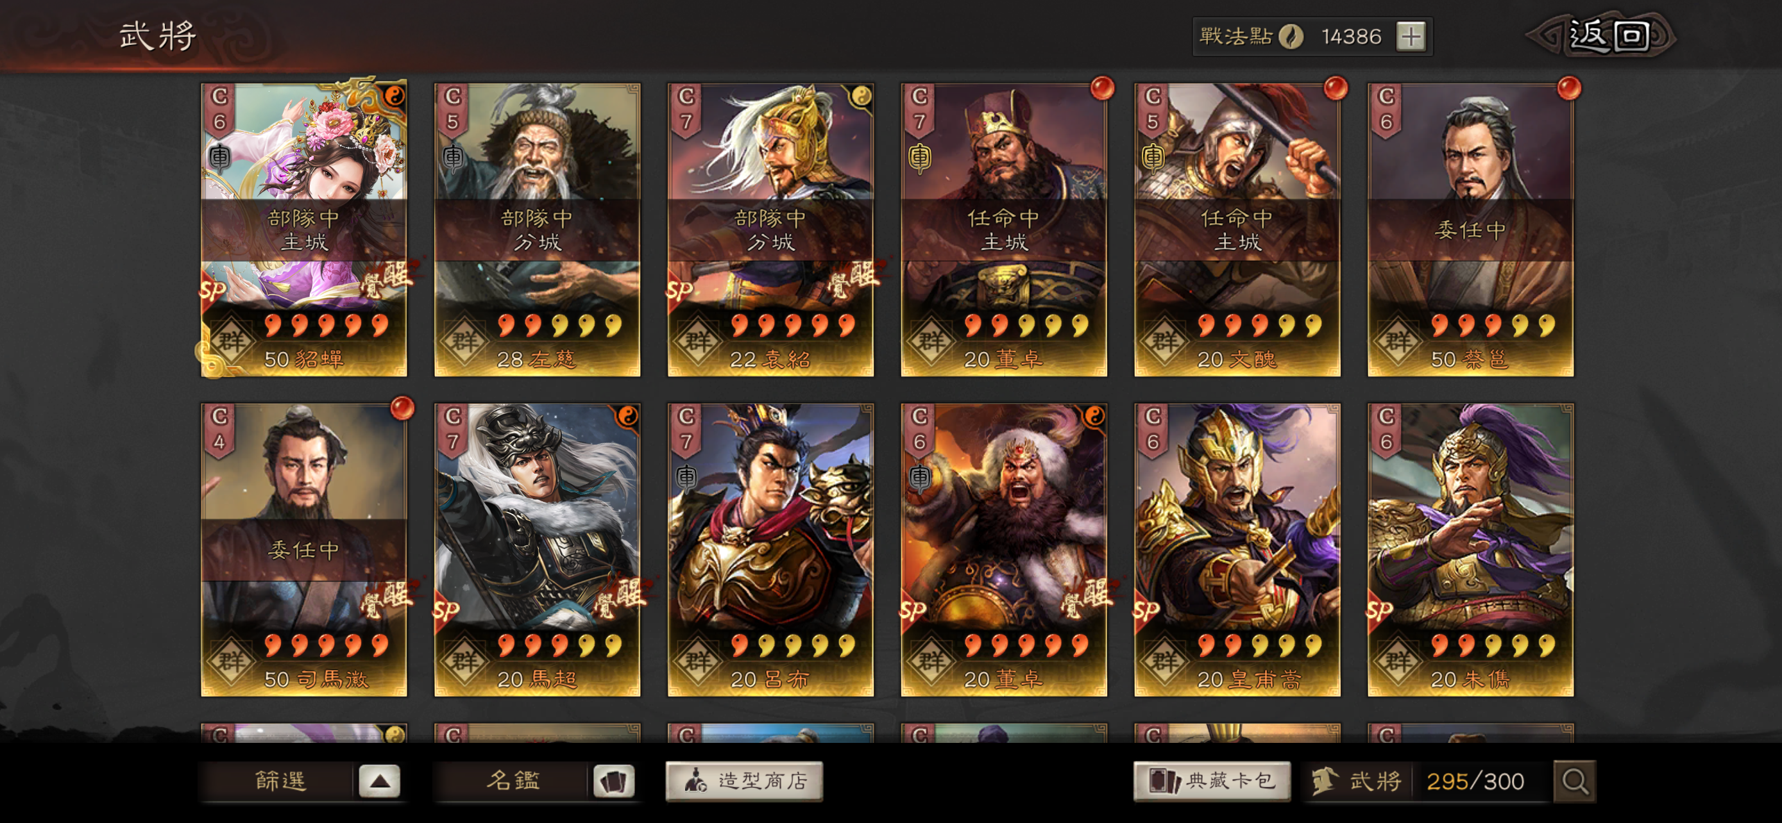Image resolution: width=1782 pixels, height=823 pixels.
Task: Click the SP badge on 袁紹 card
Action: click(679, 290)
